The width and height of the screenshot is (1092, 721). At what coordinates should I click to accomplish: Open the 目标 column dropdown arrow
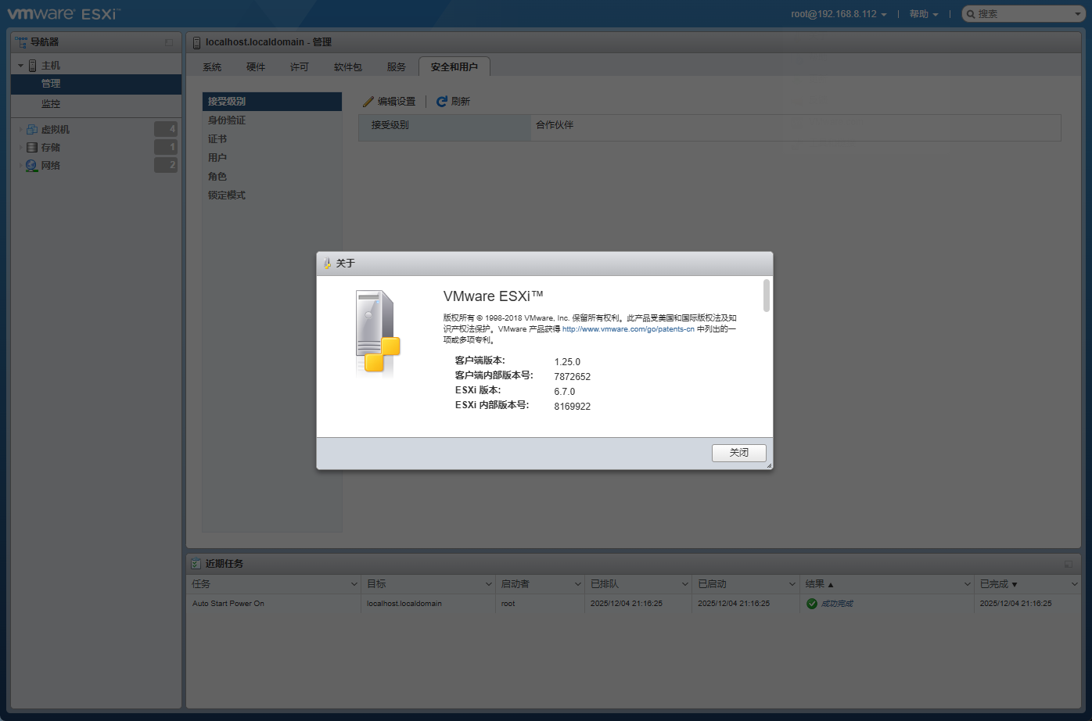489,584
